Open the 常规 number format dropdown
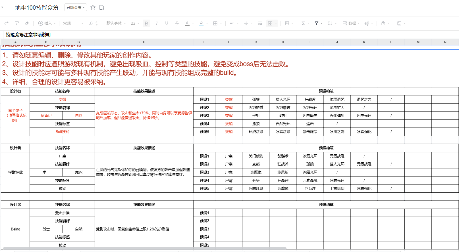The height and width of the screenshot is (252, 459). (x=73, y=23)
